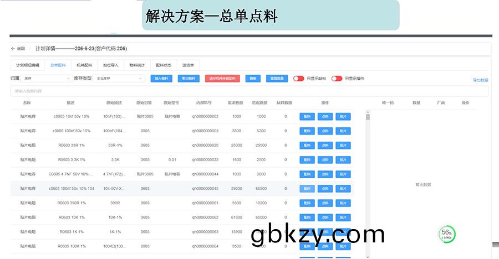Select the 配料状态 tab
Screen dimensions: 499x259
coord(164,65)
